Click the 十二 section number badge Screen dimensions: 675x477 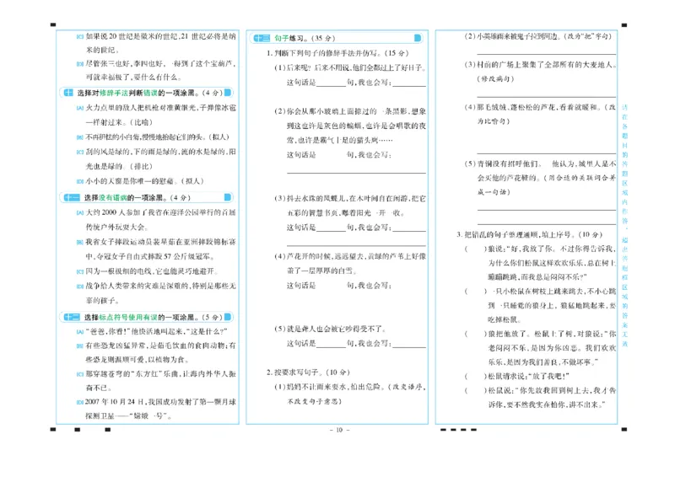pos(72,317)
